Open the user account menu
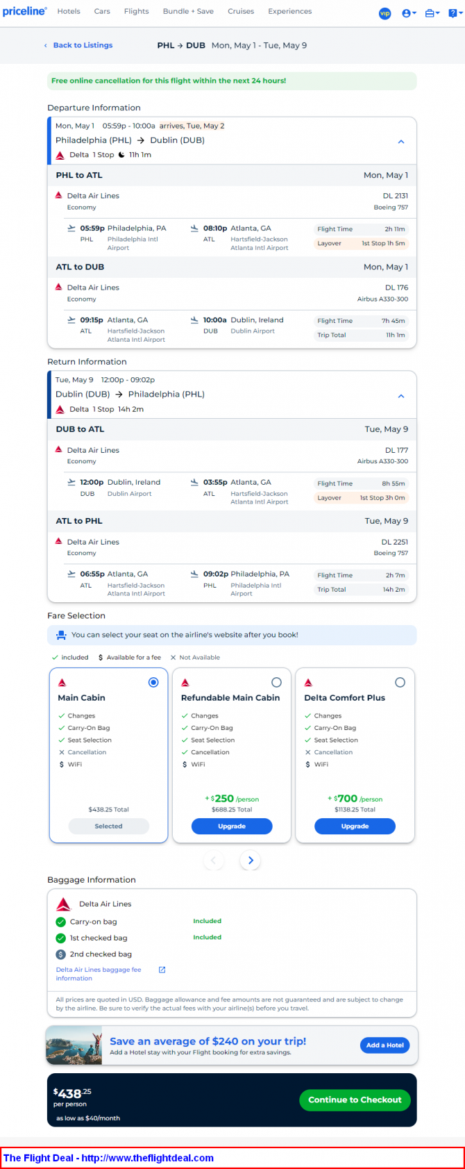Image resolution: width=465 pixels, height=1169 pixels. [x=409, y=13]
